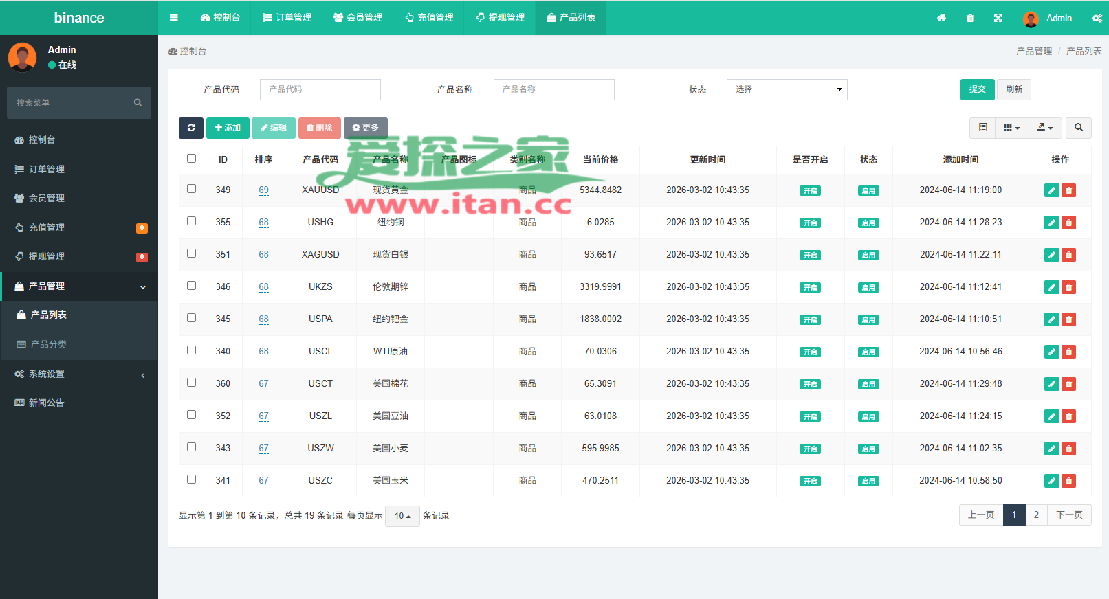Screen dimensions: 1109x599
Task: Select 产品分类 in the sidebar
Action: 48,344
